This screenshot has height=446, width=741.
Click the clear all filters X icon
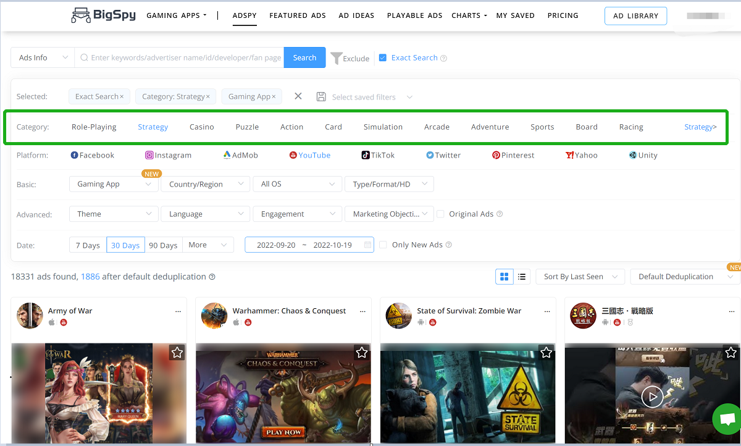[298, 96]
